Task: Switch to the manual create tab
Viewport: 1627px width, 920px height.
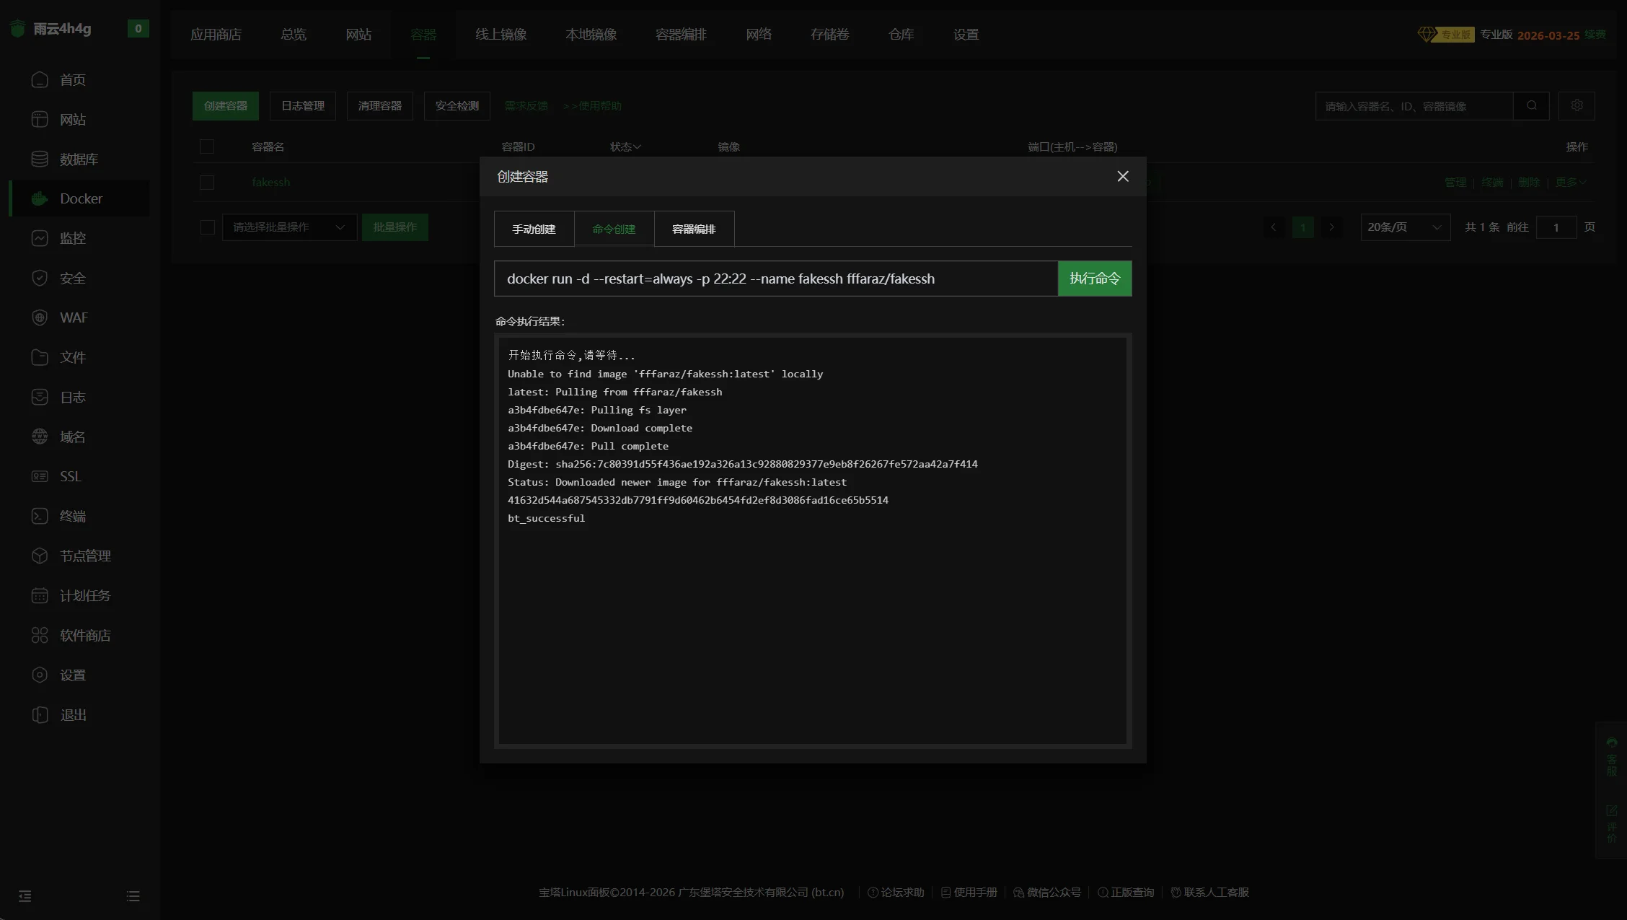Action: [x=534, y=229]
